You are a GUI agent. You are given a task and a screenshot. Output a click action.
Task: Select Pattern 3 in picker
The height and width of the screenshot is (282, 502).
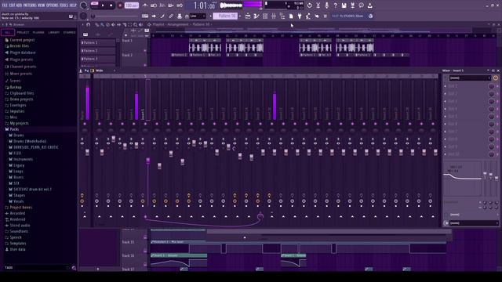pos(98,59)
